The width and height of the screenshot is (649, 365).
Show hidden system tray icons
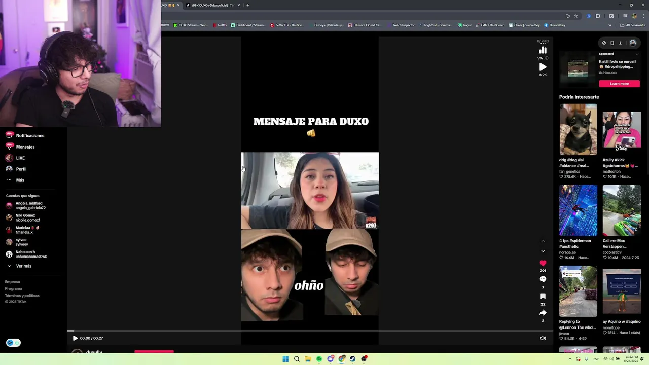(570, 359)
